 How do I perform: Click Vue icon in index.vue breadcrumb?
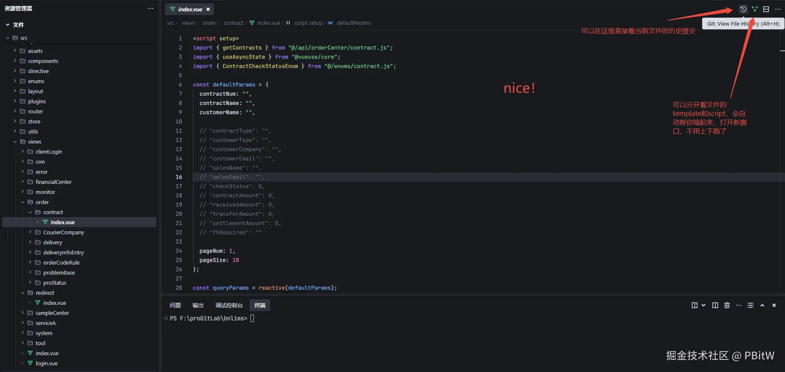pos(252,23)
